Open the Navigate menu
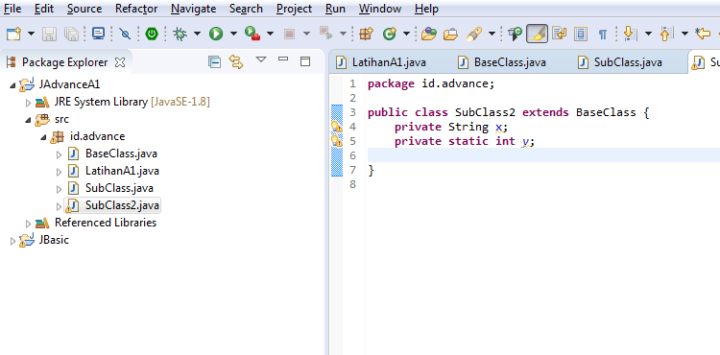 [x=193, y=9]
